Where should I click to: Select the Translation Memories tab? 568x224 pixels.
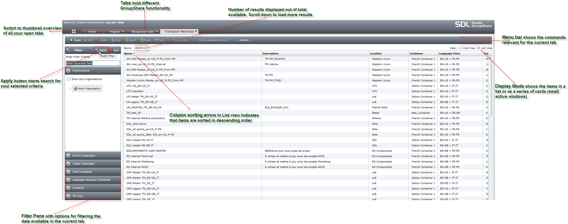click(x=179, y=31)
